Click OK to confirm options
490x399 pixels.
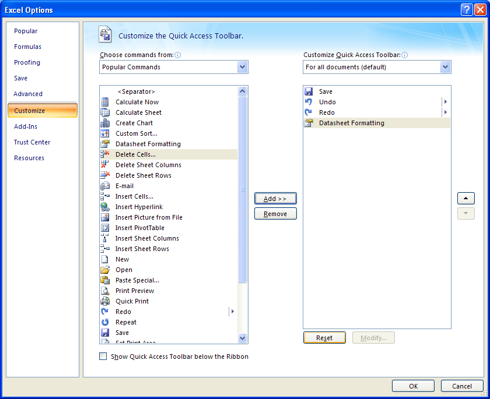tap(413, 386)
